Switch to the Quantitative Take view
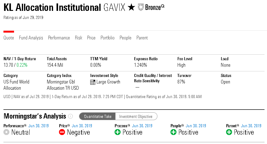The image size is (267, 144). tap(97, 116)
